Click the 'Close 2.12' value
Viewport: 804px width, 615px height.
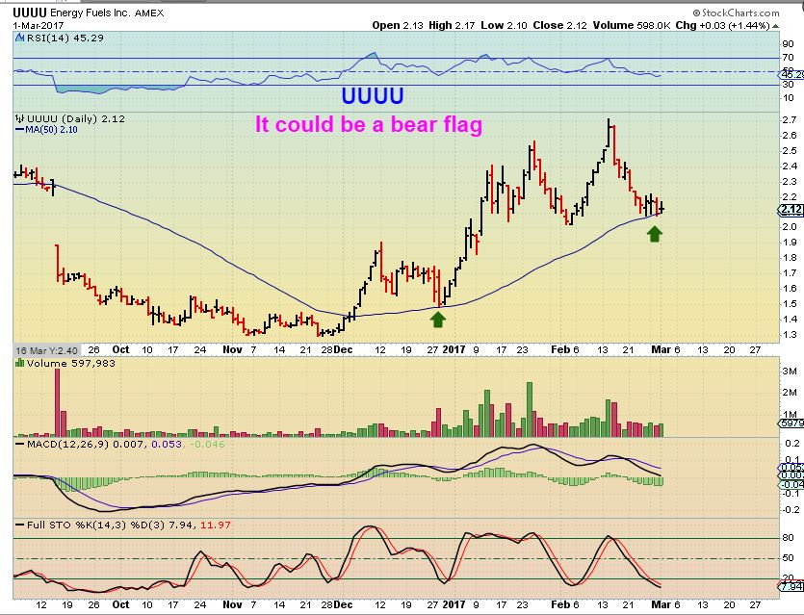pyautogui.click(x=559, y=25)
